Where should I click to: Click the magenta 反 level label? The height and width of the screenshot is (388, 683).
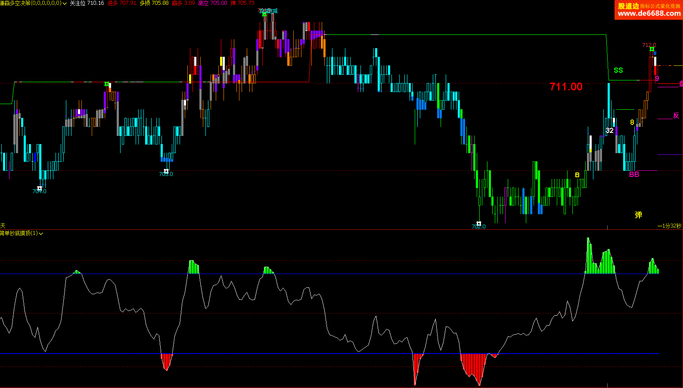tap(676, 115)
